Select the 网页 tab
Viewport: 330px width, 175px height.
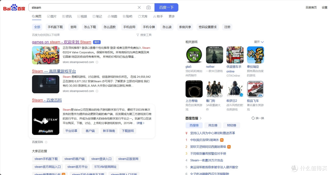(37, 16)
